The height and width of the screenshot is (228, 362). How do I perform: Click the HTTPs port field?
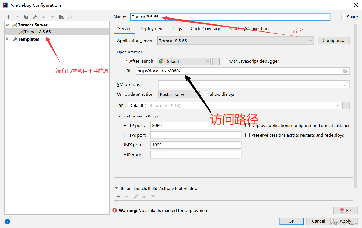[x=196, y=135]
